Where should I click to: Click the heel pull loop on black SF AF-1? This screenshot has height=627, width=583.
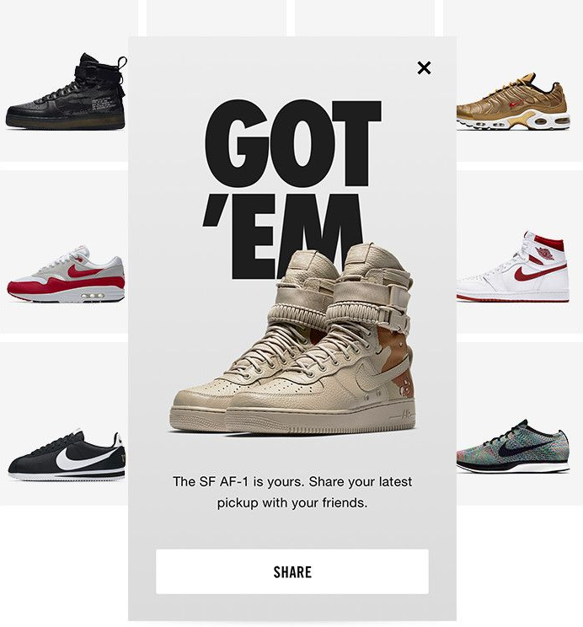(121, 62)
